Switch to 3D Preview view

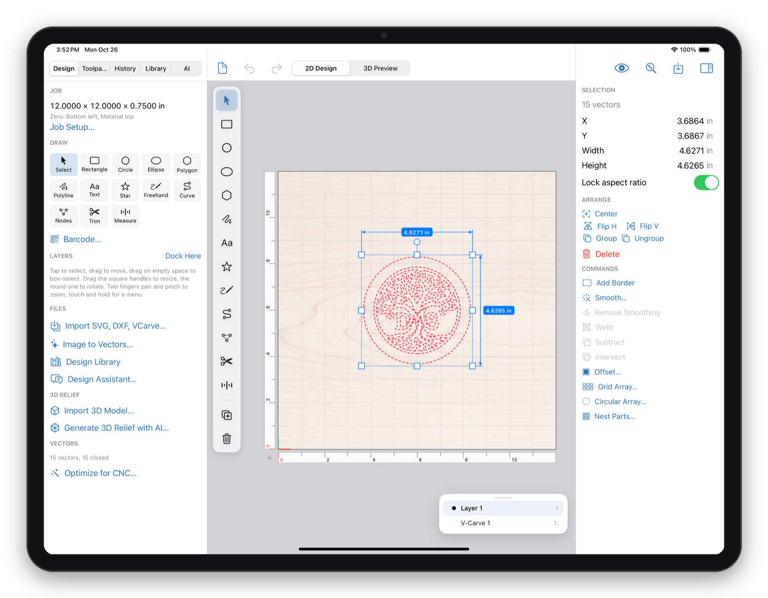coord(380,68)
